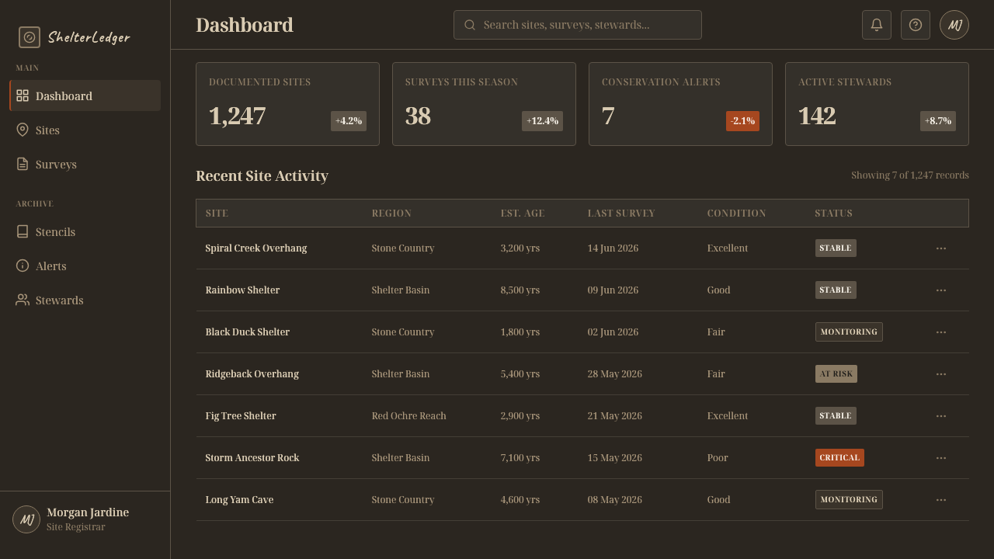This screenshot has width=994, height=559.
Task: Open row menu for Long Yam Cave
Action: point(941,500)
